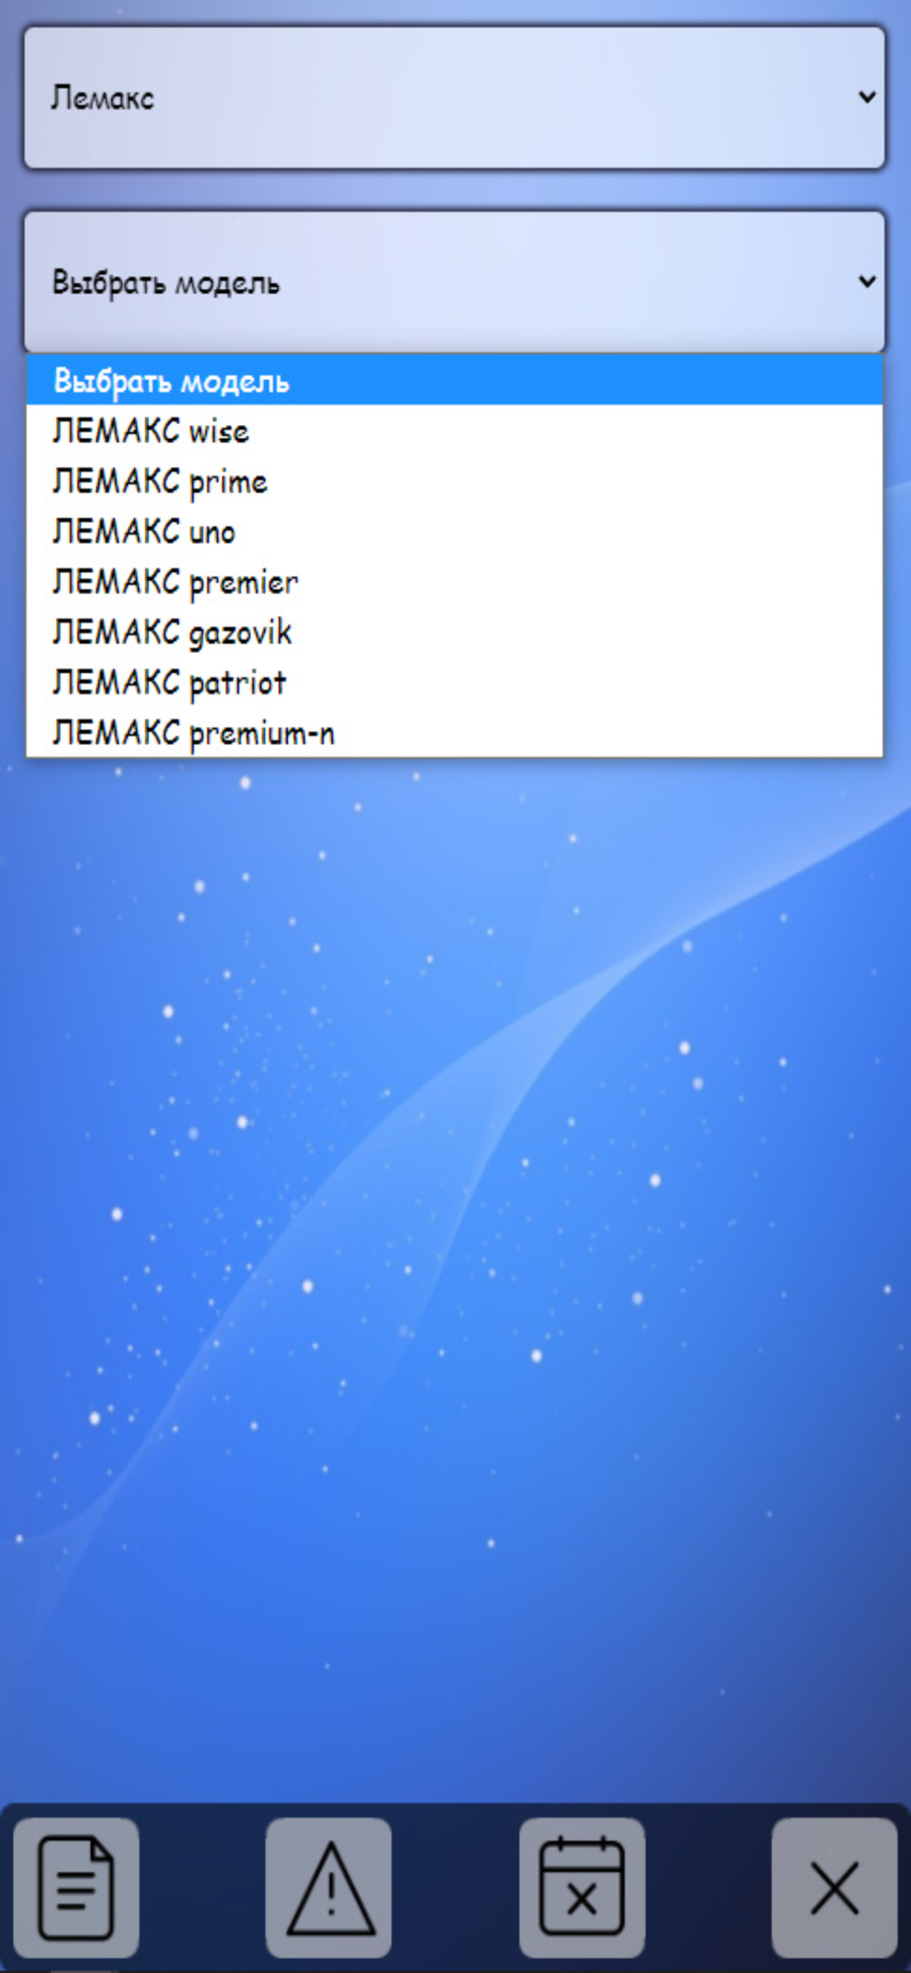Viewport: 911px width, 1973px height.
Task: Select ЛЕМАКС premier model
Action: (x=455, y=582)
